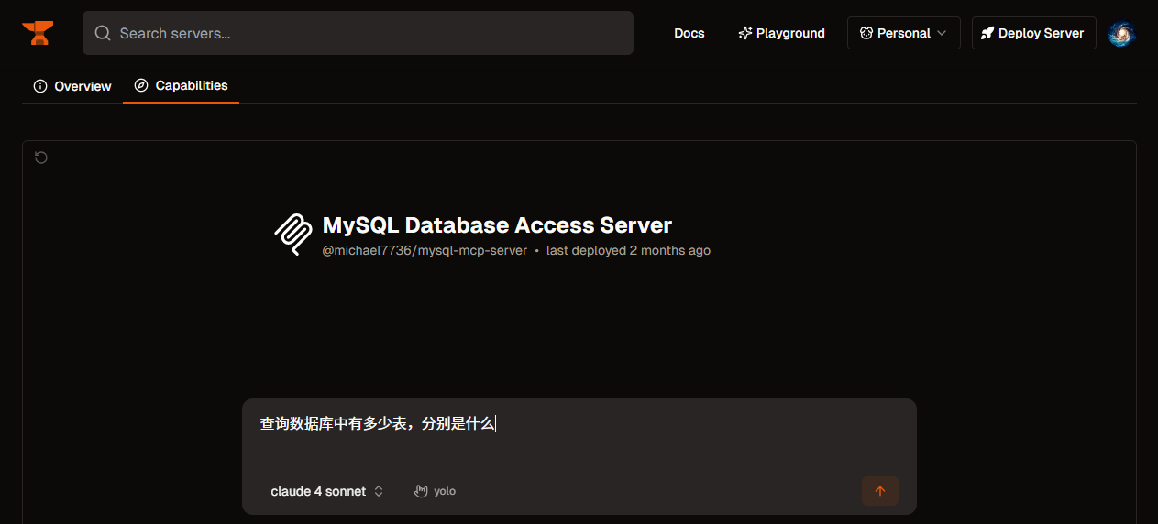Click the MySQL server logo icon
Image resolution: width=1158 pixels, height=524 pixels.
coord(293,235)
